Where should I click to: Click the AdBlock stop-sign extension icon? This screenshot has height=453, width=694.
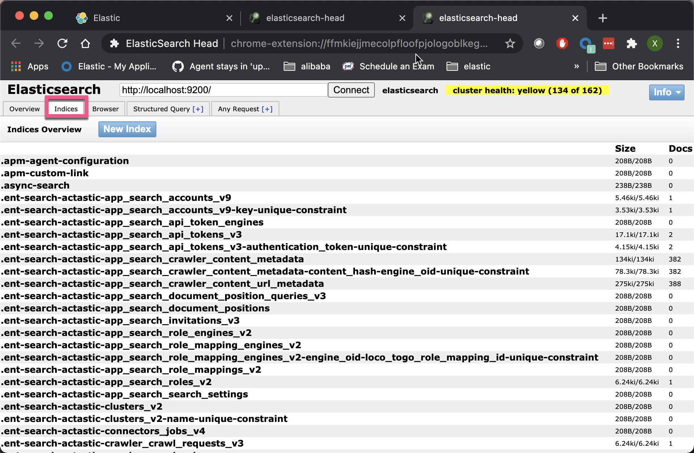coord(562,43)
